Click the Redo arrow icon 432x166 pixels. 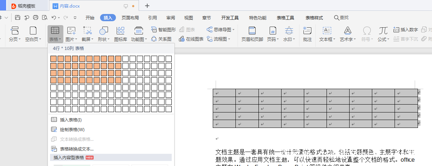pyautogui.click(x=66, y=18)
